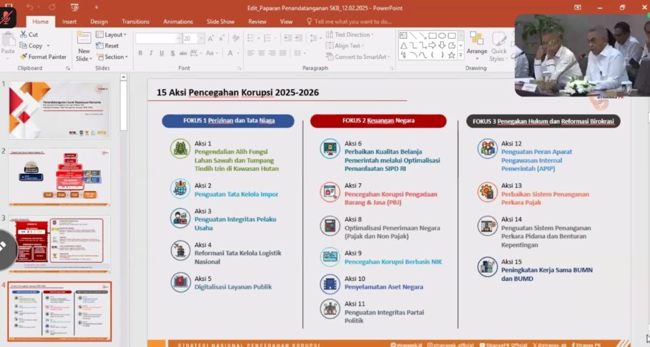Select slide 2 thumbnail

[x=59, y=177]
